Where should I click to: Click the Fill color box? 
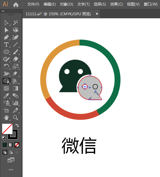click(x=7, y=129)
